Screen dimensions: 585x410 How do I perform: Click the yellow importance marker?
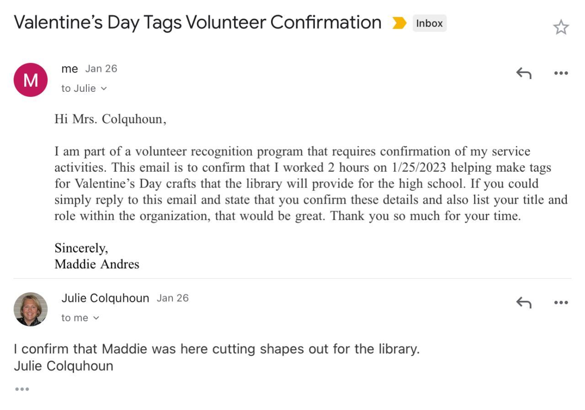point(399,23)
